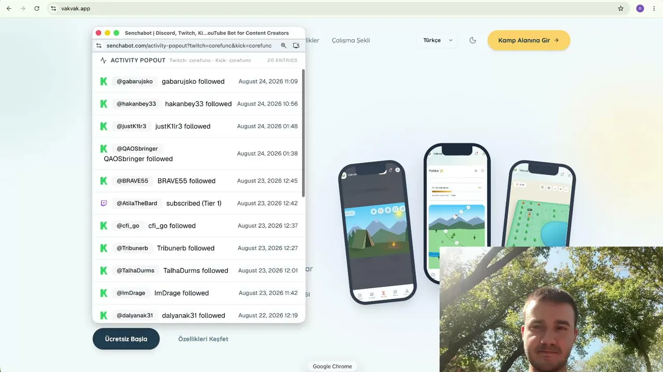Screen dimensions: 663x372
Task: Click the @ImDrage username chip
Action: pos(131,293)
